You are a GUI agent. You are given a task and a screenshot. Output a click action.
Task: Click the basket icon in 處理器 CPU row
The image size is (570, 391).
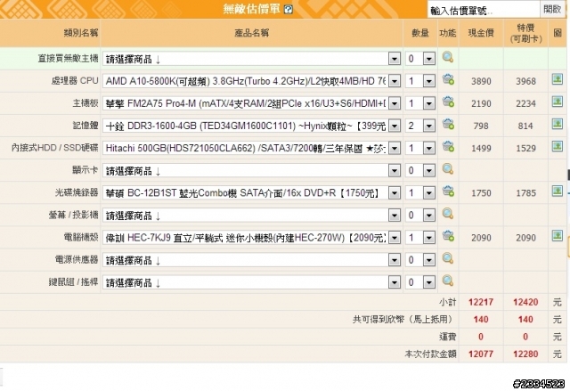(448, 79)
